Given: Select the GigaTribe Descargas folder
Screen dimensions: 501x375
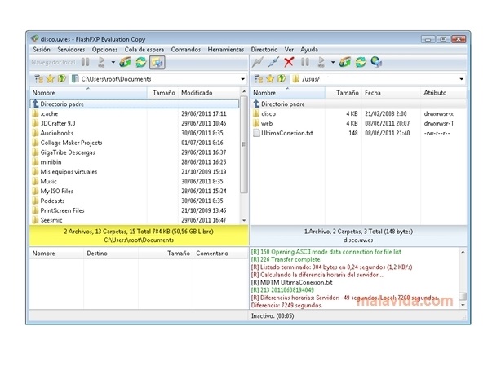Looking at the screenshot, I should 135,152.
